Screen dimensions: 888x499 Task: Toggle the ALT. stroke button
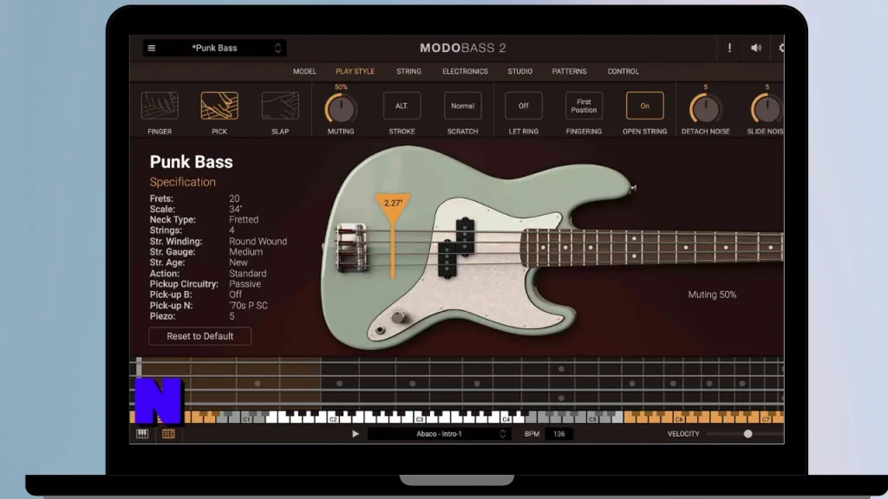[402, 106]
